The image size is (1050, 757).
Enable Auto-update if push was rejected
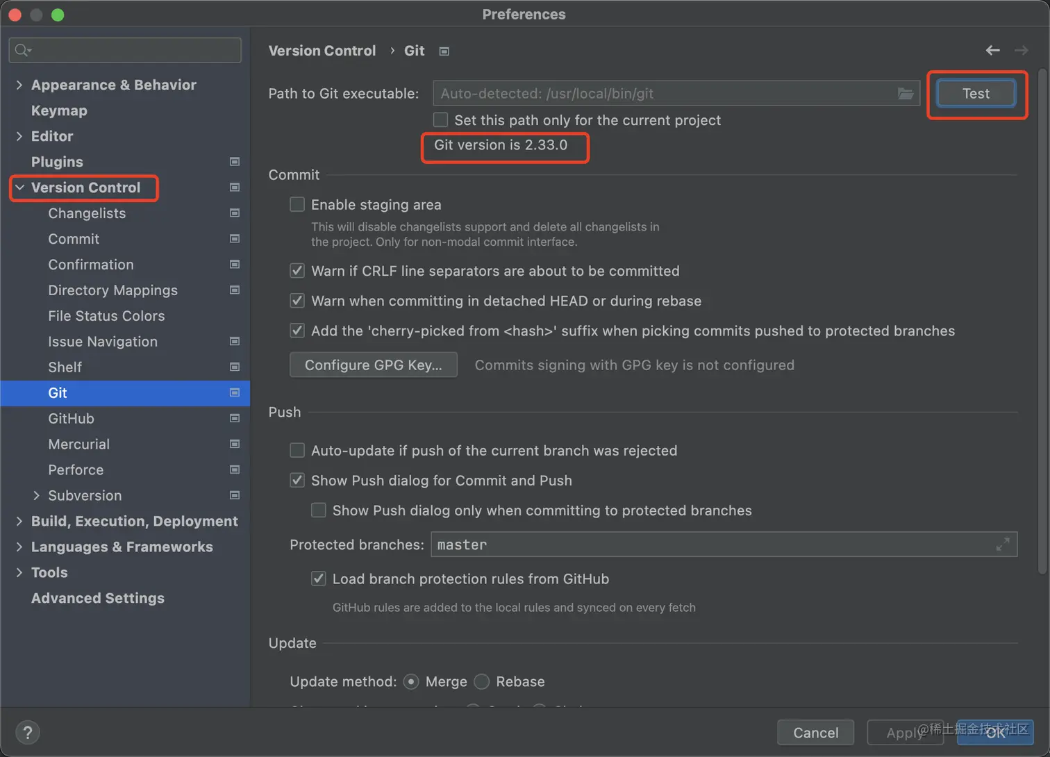[x=297, y=450]
